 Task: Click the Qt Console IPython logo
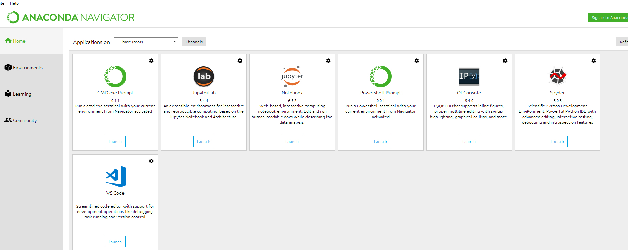469,76
